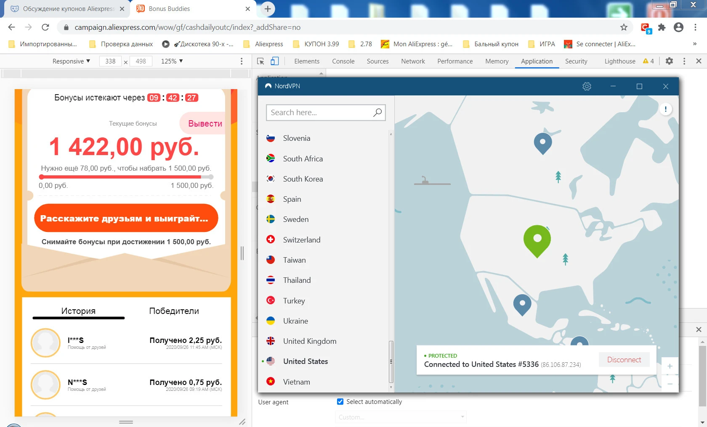Select the Turkey flag icon
This screenshot has width=707, height=427.
271,300
